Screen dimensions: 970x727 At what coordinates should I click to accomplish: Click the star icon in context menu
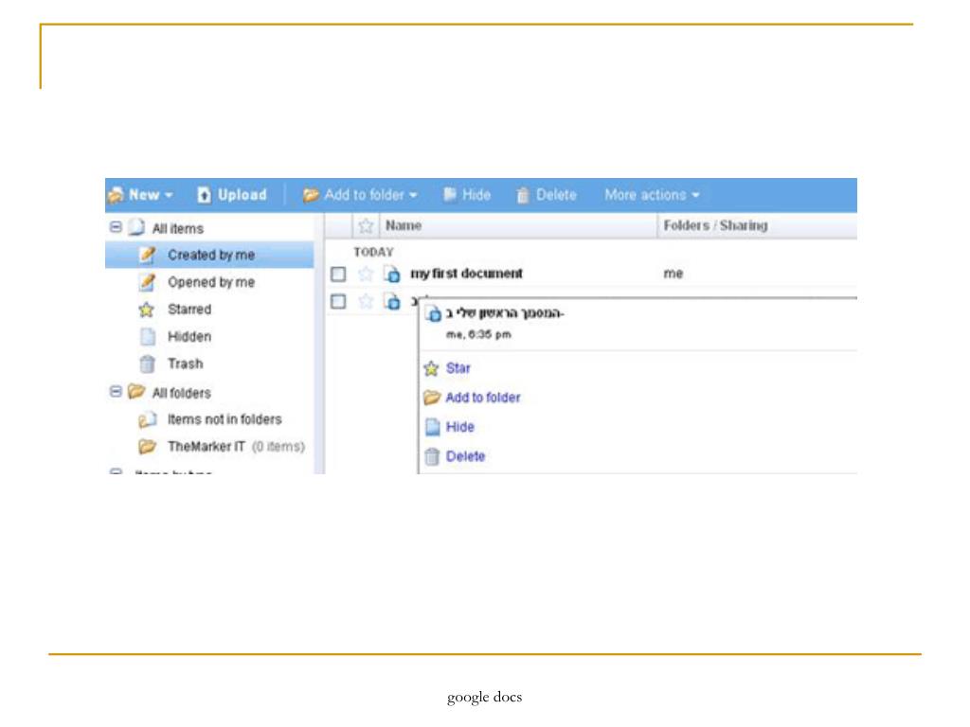[431, 369]
